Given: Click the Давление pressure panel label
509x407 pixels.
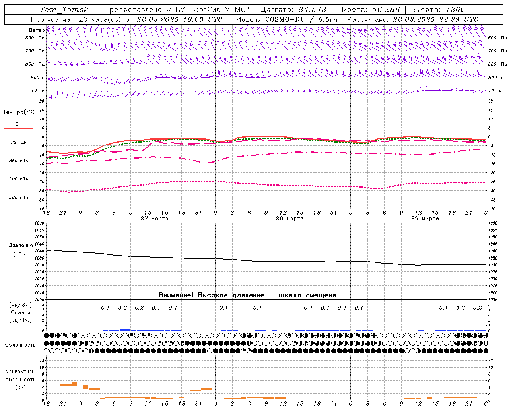Looking at the screenshot, I should [x=21, y=246].
